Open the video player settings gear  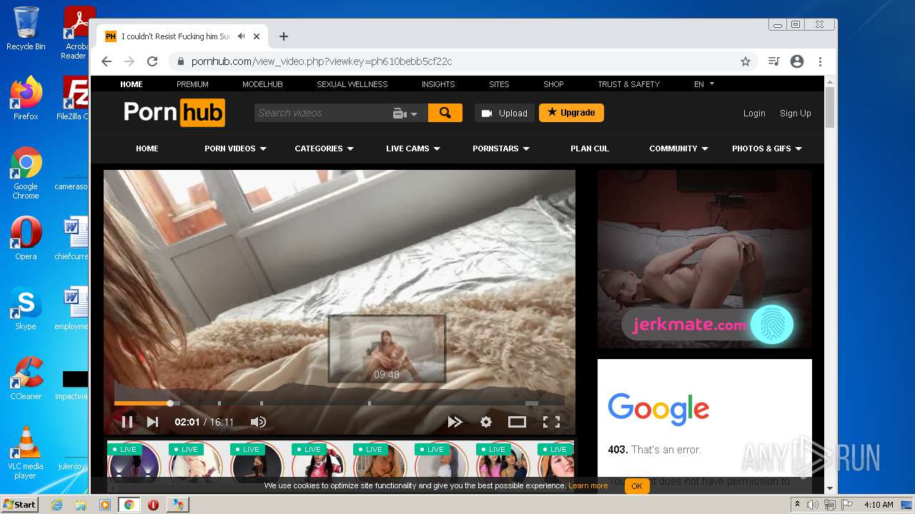486,422
